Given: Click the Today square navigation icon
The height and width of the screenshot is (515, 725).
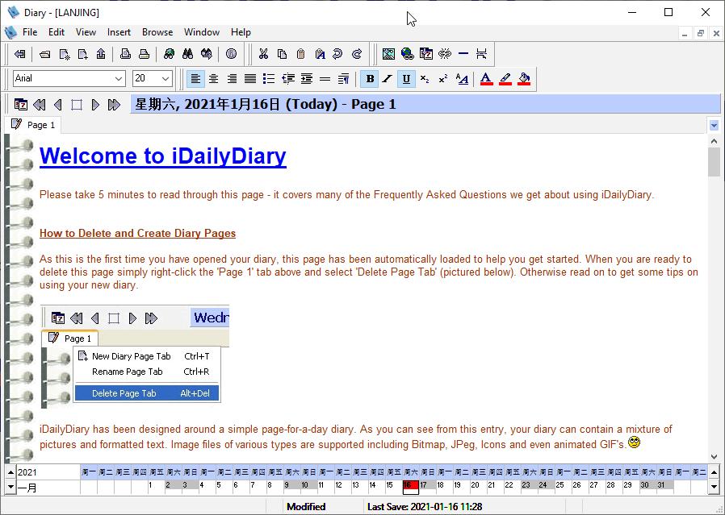Looking at the screenshot, I should [76, 104].
